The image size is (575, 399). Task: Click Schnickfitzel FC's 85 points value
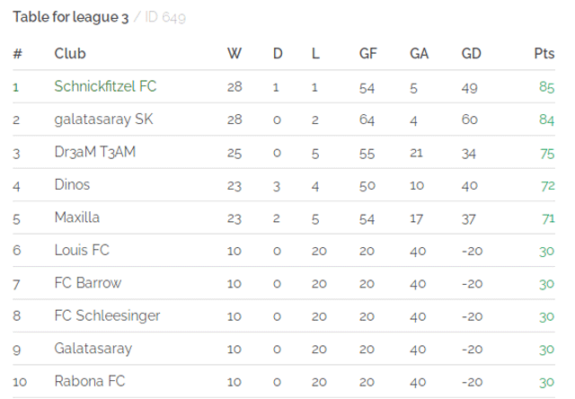547,87
